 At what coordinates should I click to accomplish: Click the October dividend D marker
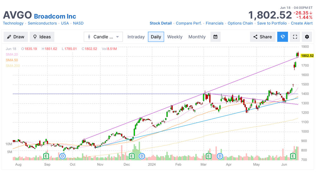63,156
